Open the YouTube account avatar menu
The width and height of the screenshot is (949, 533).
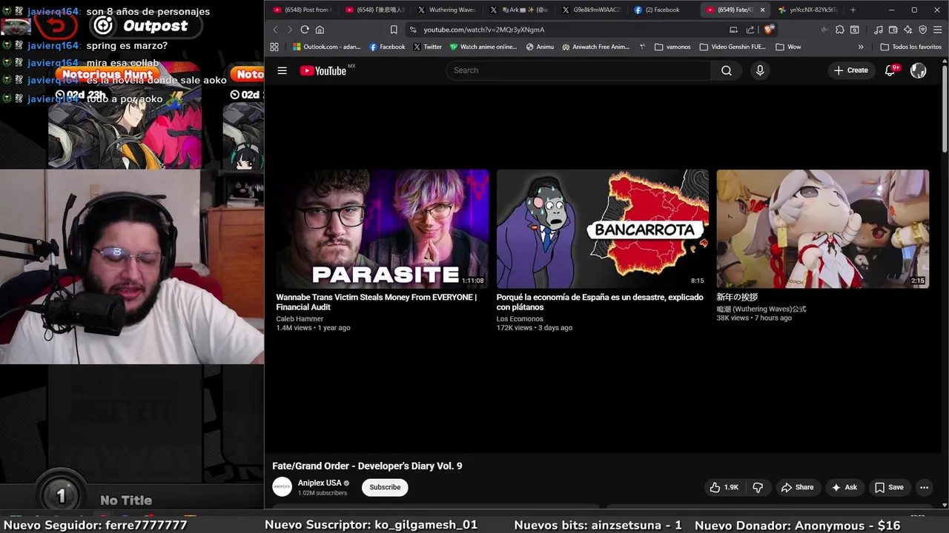(x=918, y=70)
